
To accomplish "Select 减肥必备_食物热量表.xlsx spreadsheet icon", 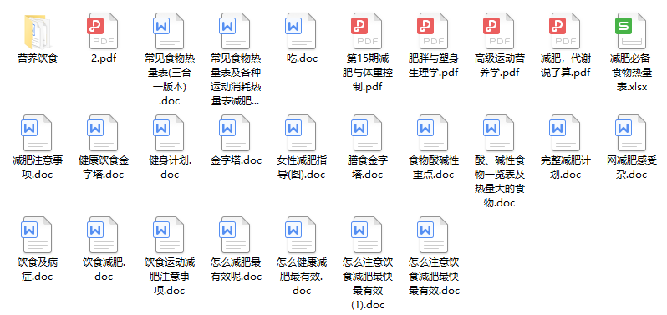I will 631,31.
